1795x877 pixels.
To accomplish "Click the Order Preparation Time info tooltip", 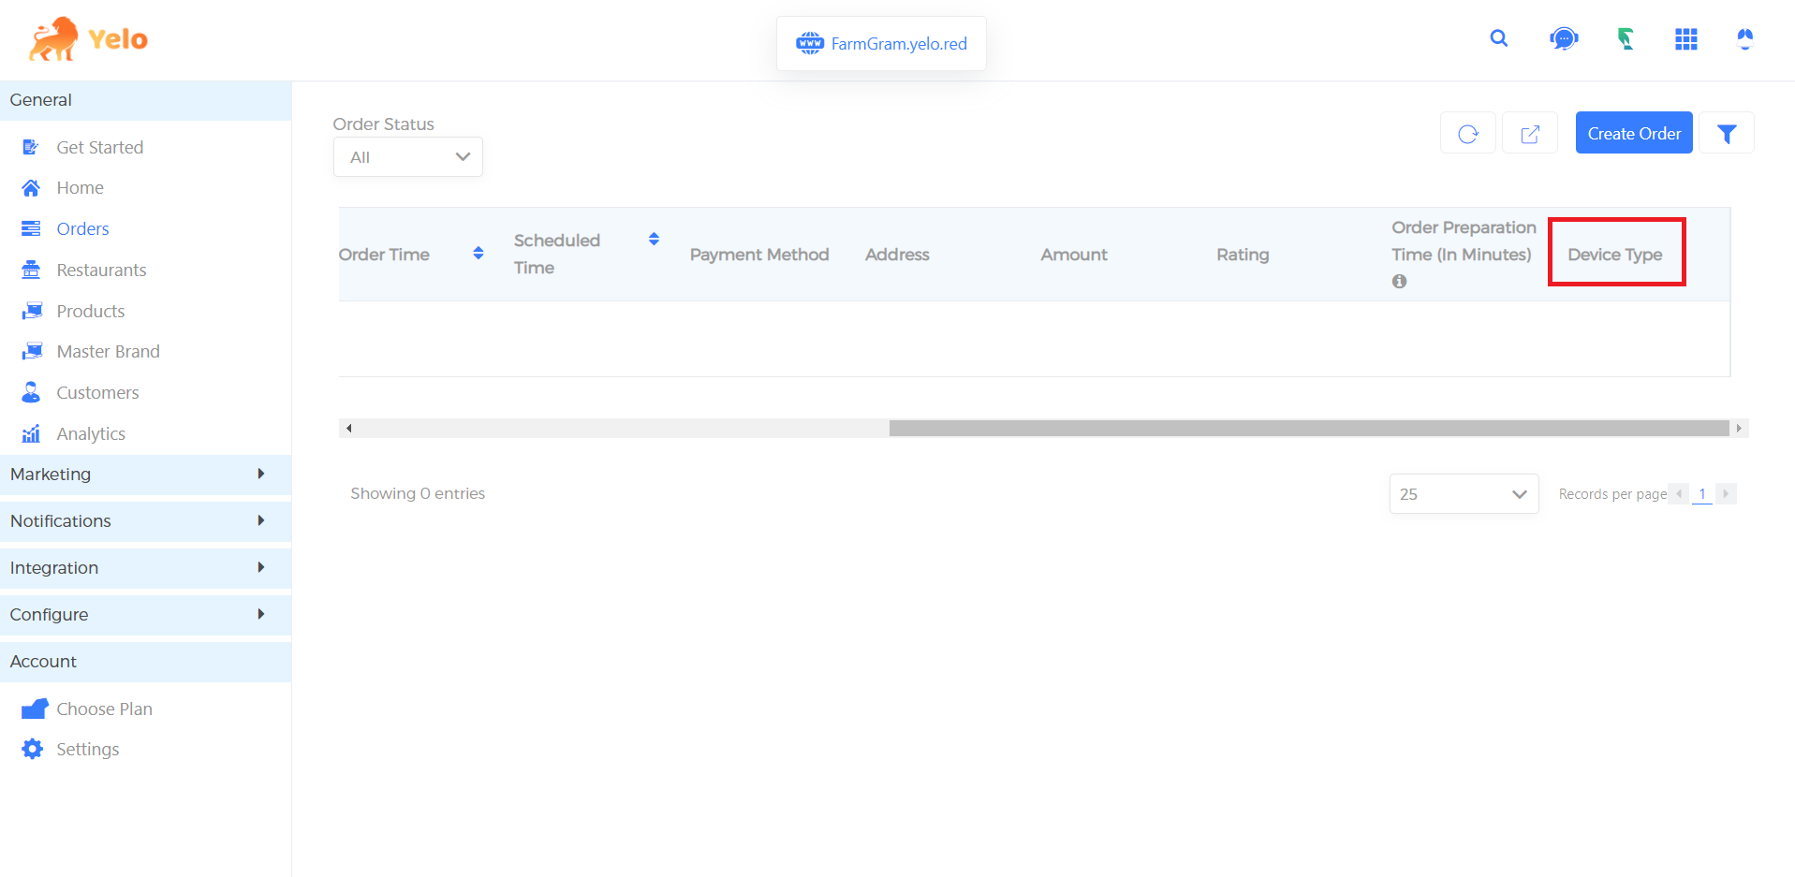I will coord(1399,281).
